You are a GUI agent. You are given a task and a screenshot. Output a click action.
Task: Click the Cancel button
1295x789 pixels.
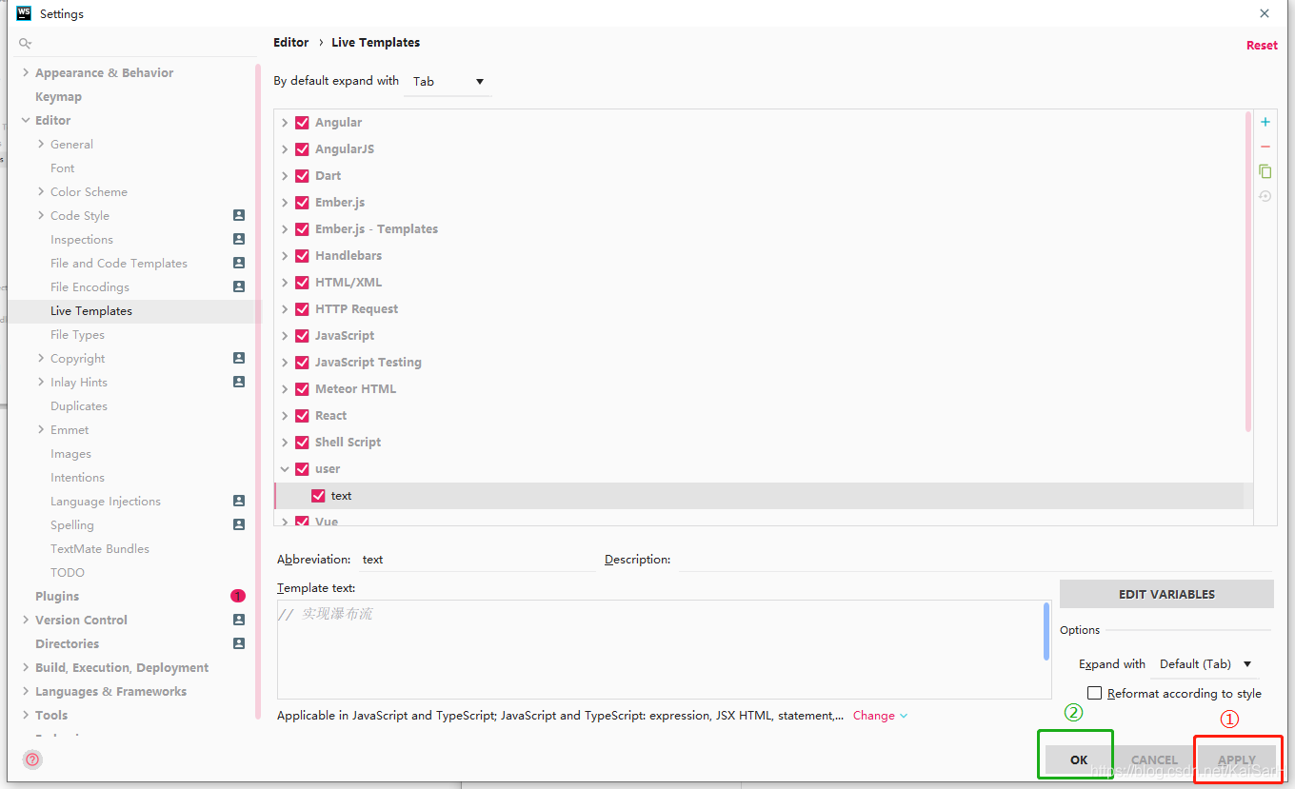(x=1154, y=759)
